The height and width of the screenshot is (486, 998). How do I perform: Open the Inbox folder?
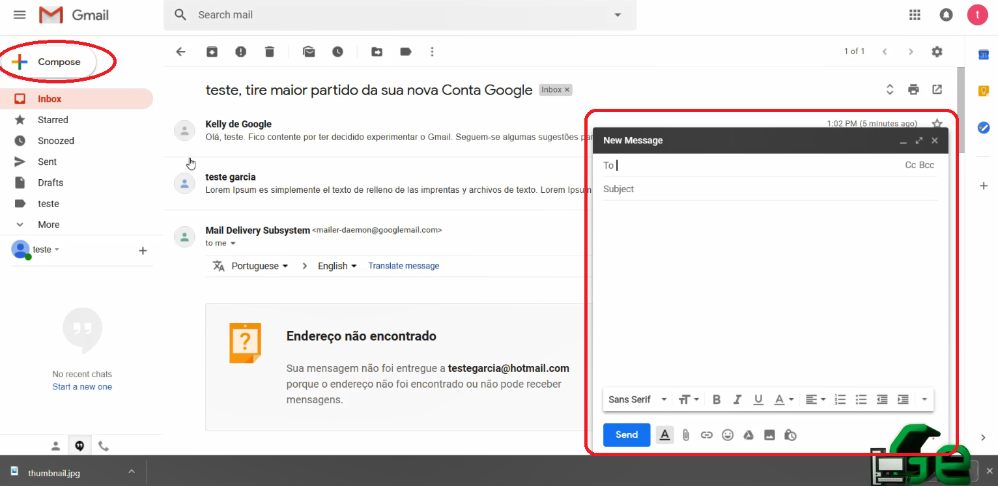[x=76, y=99]
